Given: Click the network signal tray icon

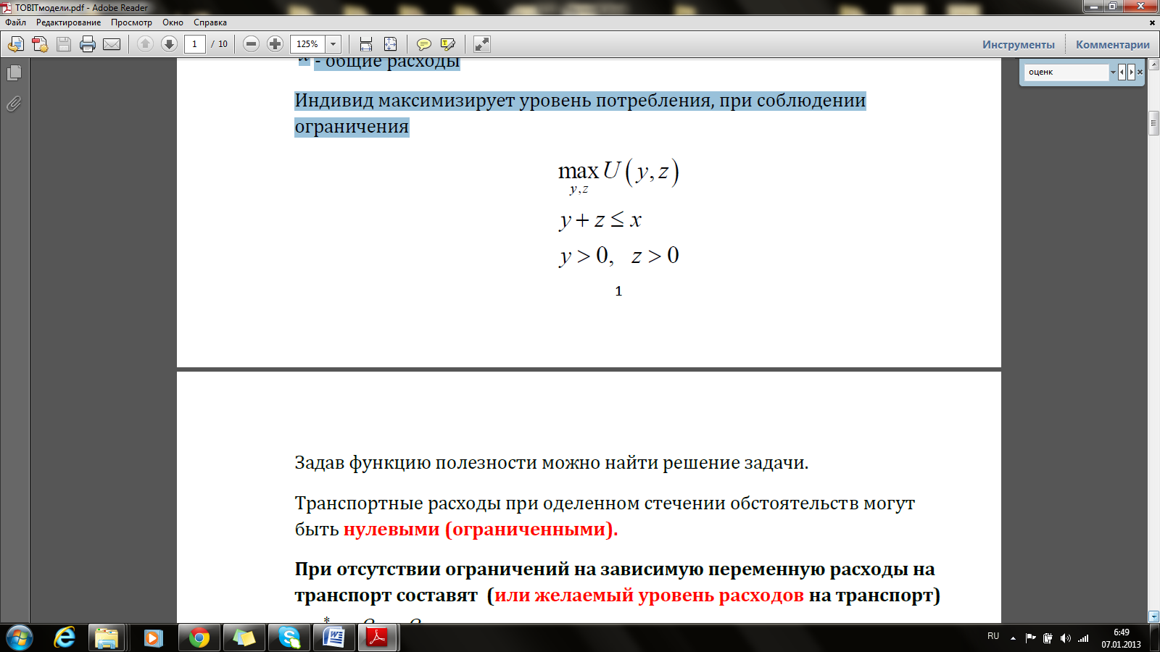Looking at the screenshot, I should (1083, 638).
